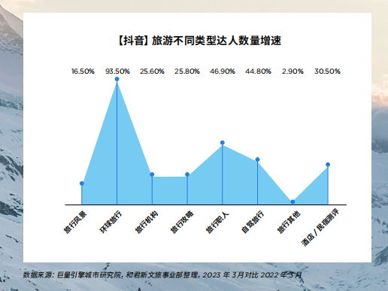
Task: Click the 自驾旅行 axis label
Action: click(x=253, y=222)
